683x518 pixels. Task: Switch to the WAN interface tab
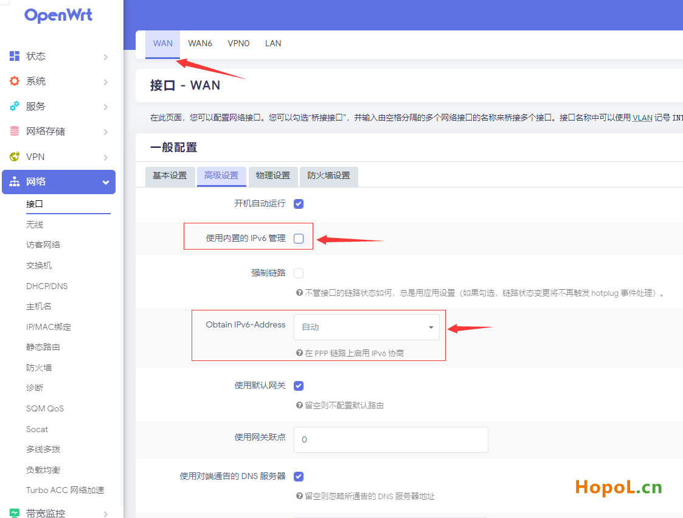click(x=162, y=44)
